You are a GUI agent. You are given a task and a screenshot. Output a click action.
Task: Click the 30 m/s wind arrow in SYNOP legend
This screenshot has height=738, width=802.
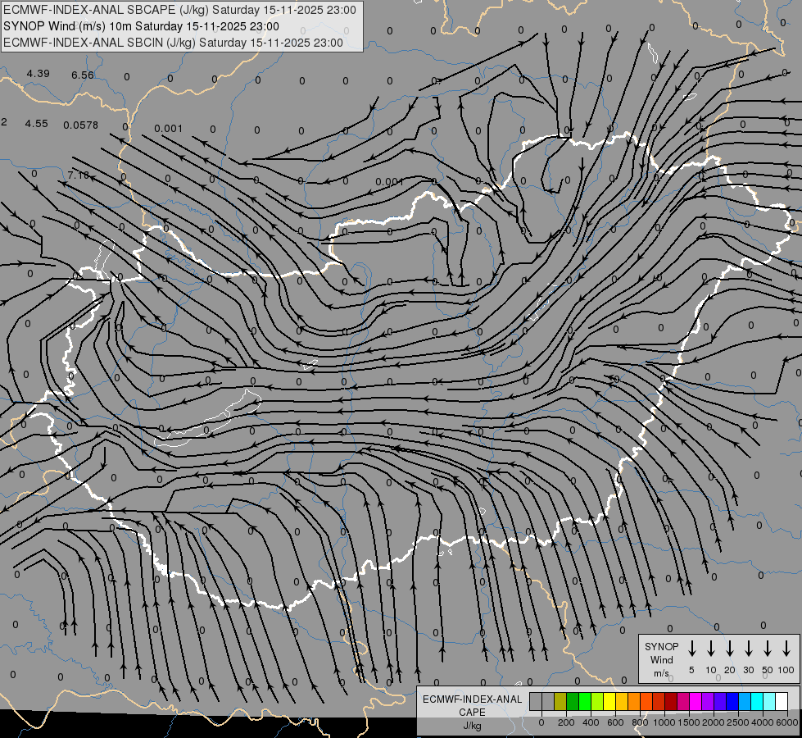[748, 649]
